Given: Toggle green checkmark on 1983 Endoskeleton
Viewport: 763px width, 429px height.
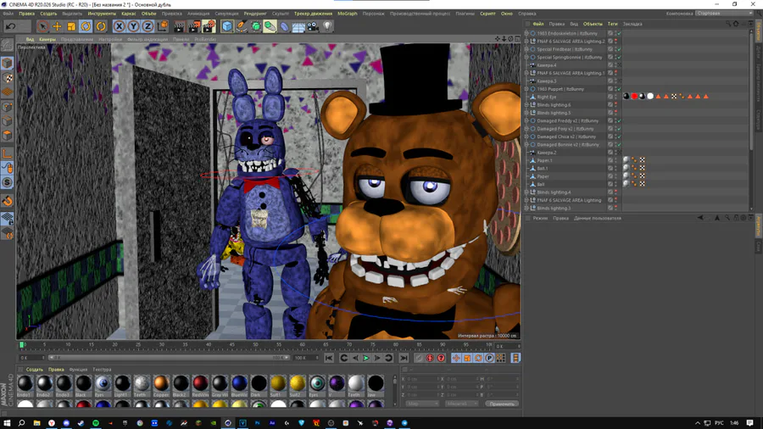Looking at the screenshot, I should pos(620,34).
